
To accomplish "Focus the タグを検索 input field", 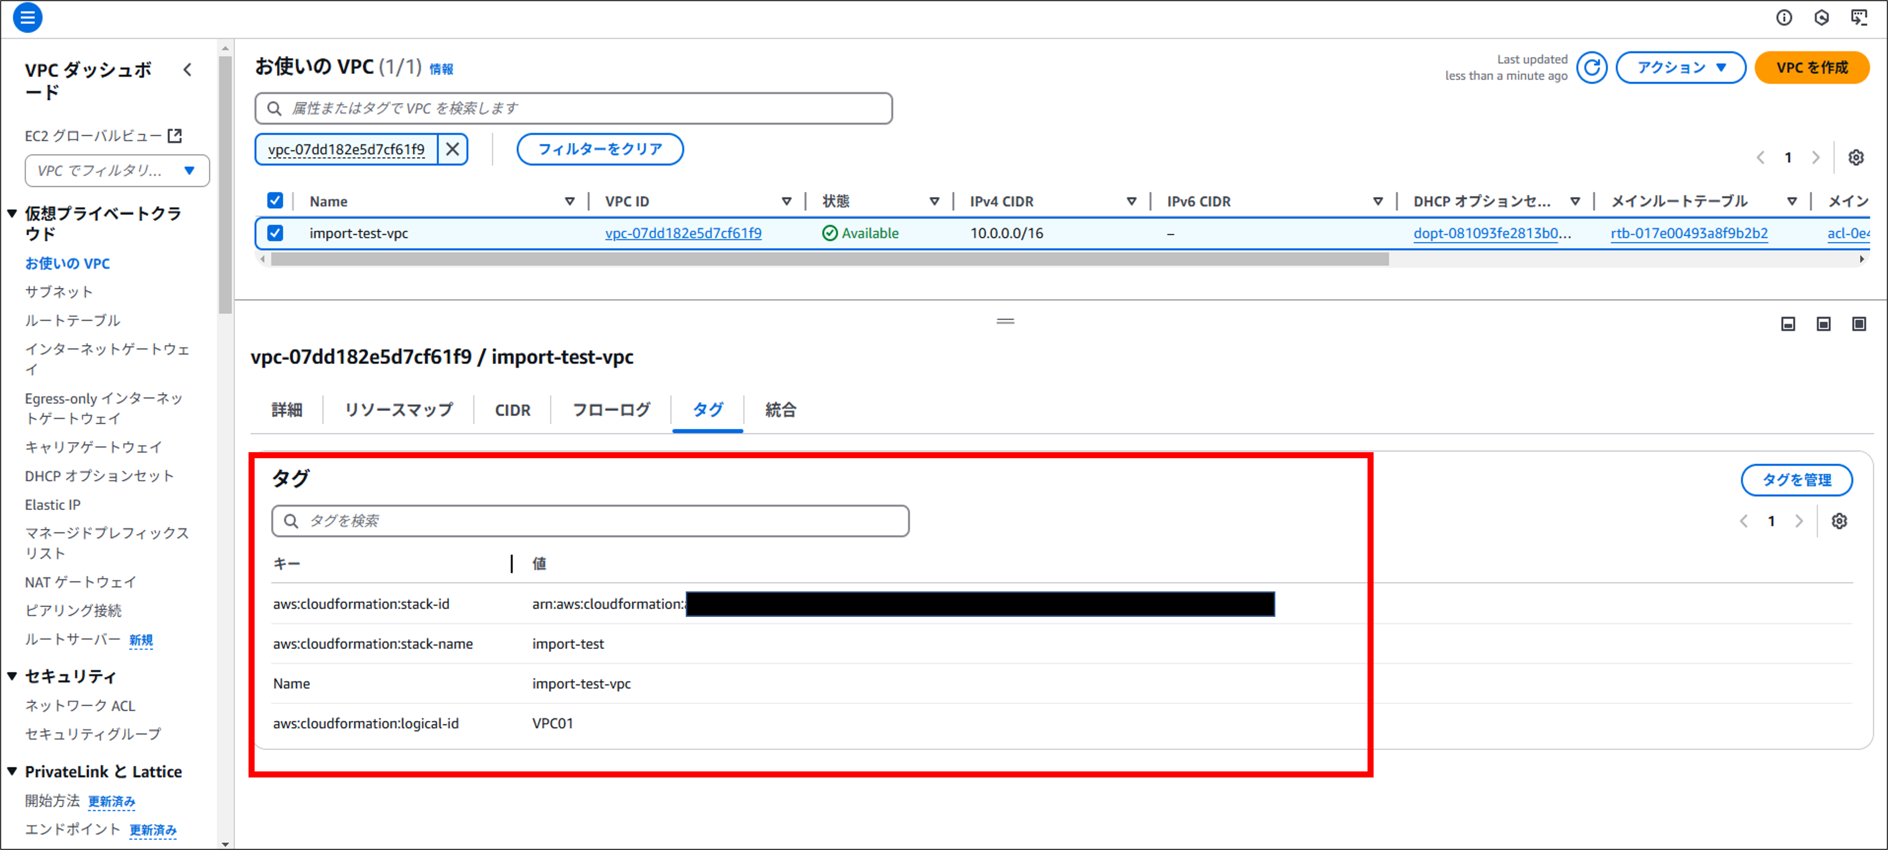I will [x=590, y=521].
